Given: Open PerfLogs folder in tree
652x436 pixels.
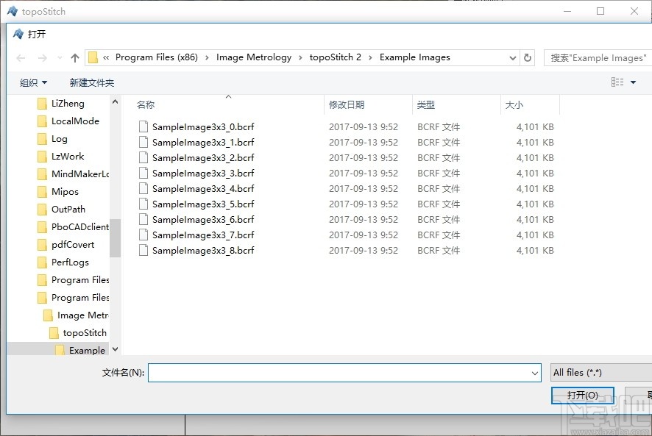Looking at the screenshot, I should (70, 262).
